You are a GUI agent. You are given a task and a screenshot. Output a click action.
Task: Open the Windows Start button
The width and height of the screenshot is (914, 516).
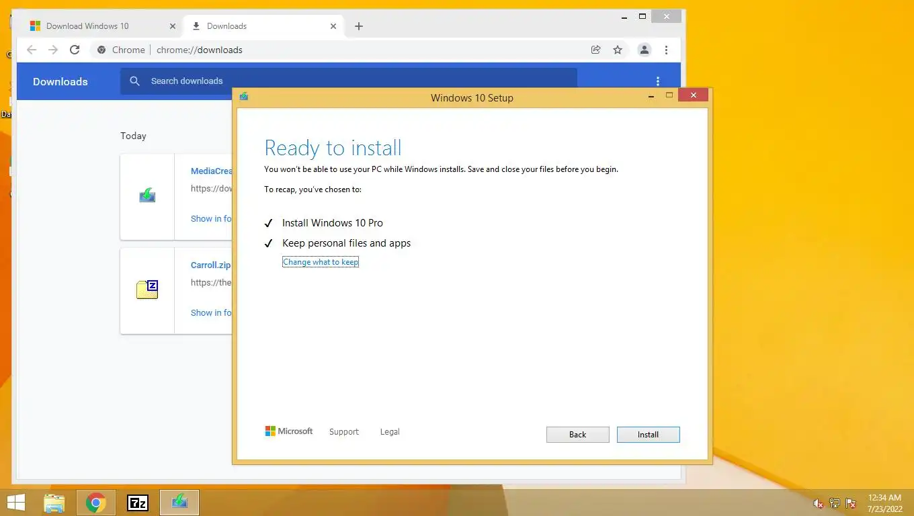(x=15, y=503)
